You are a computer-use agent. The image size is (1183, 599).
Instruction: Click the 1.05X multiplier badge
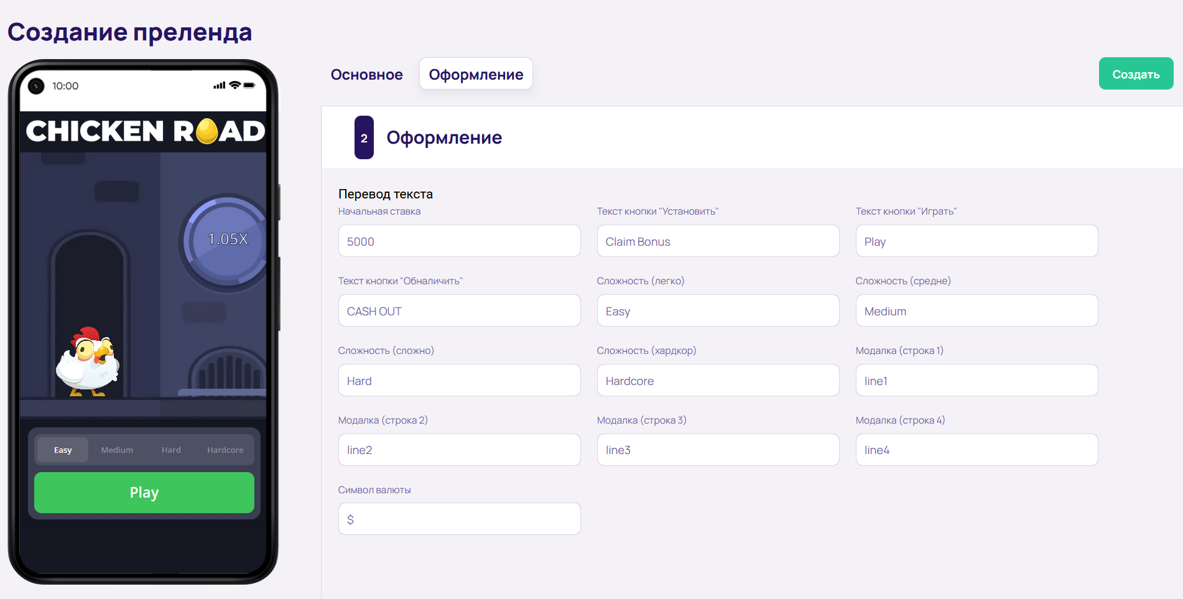click(228, 238)
